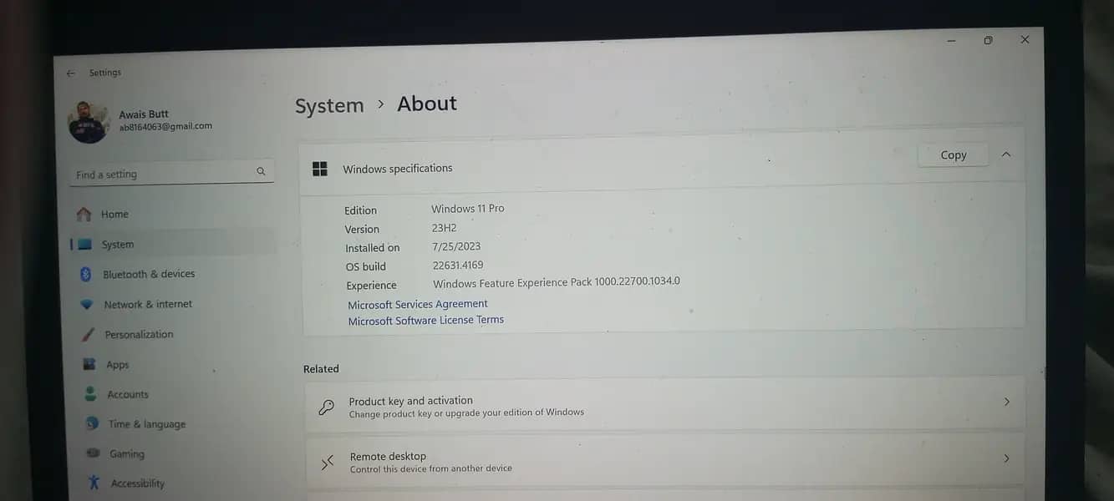
Task: Open Microsoft Services Agreement link
Action: (417, 304)
